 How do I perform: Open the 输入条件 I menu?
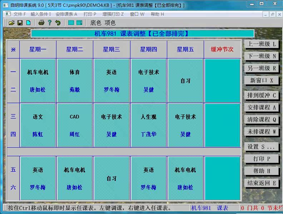(41, 14)
